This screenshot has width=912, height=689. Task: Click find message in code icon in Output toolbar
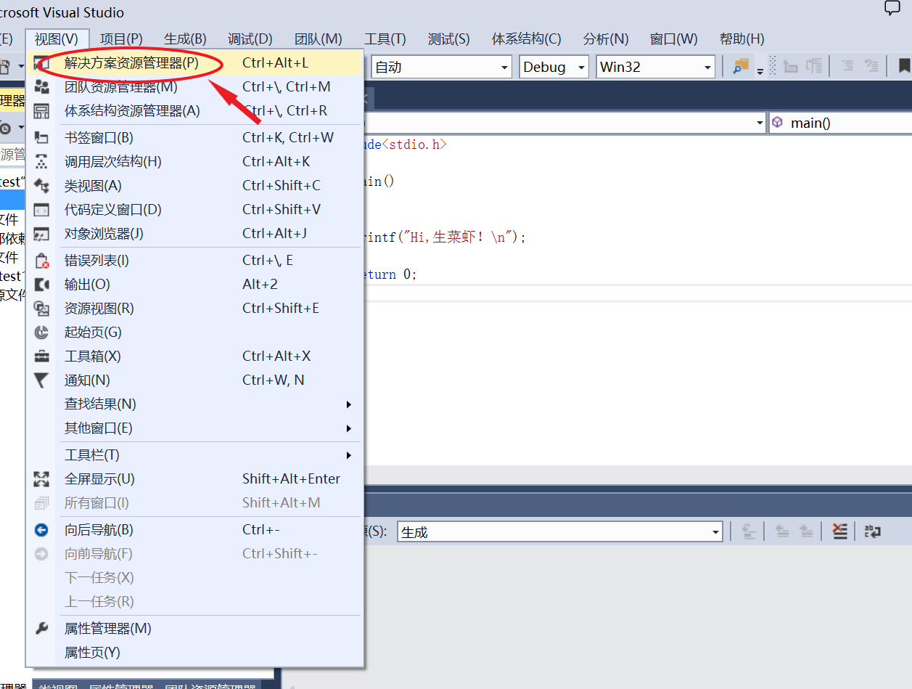pos(749,531)
